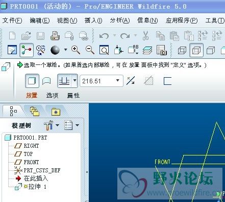Viewport: 225px width, 202px height.
Task: Open the depth option dropdown arrow
Action: 74,81
